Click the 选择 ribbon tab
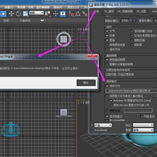This screenshot has height=157, width=157. (6, 20)
